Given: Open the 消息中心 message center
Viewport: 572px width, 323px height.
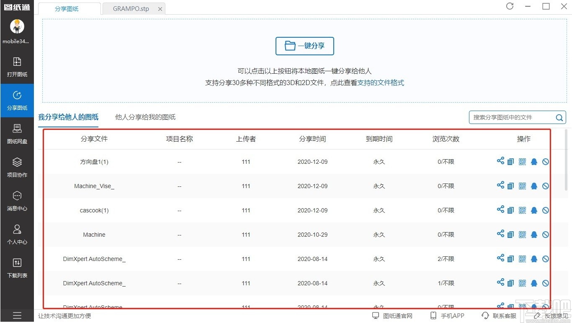Looking at the screenshot, I should [17, 201].
